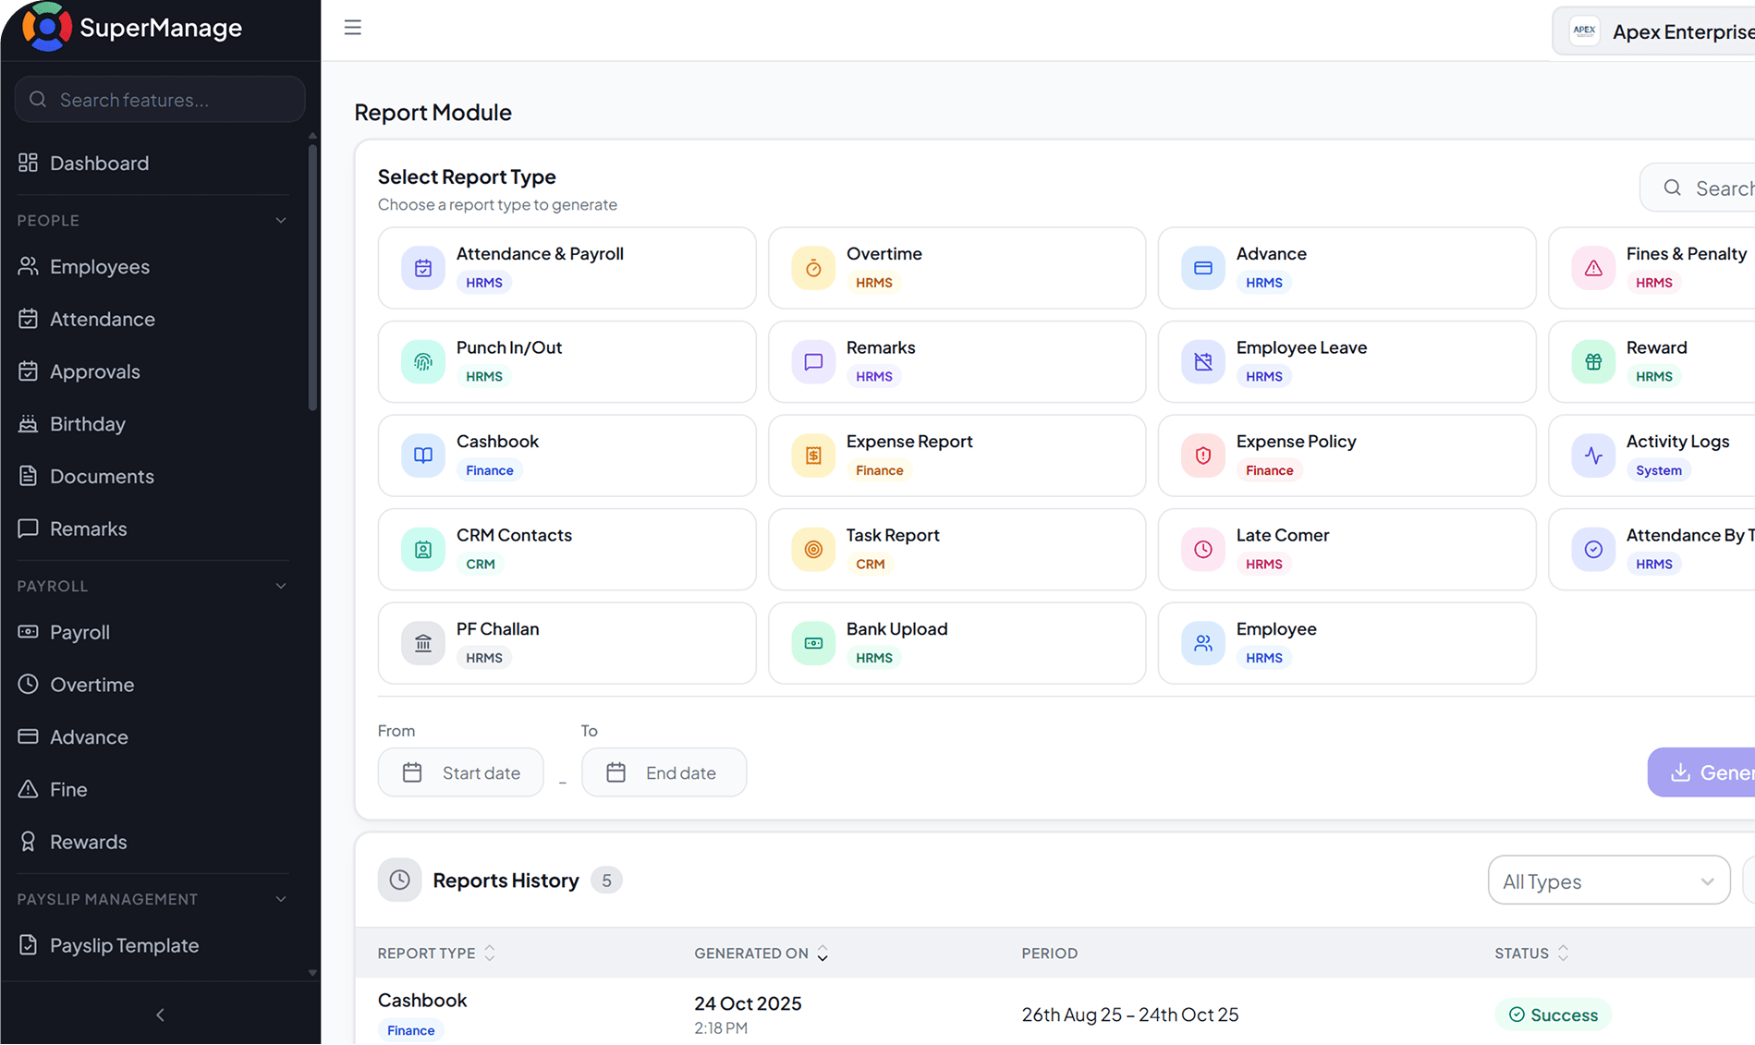Click the Reports History count badge 5
Image resolution: width=1755 pixels, height=1045 pixels.
tap(606, 881)
